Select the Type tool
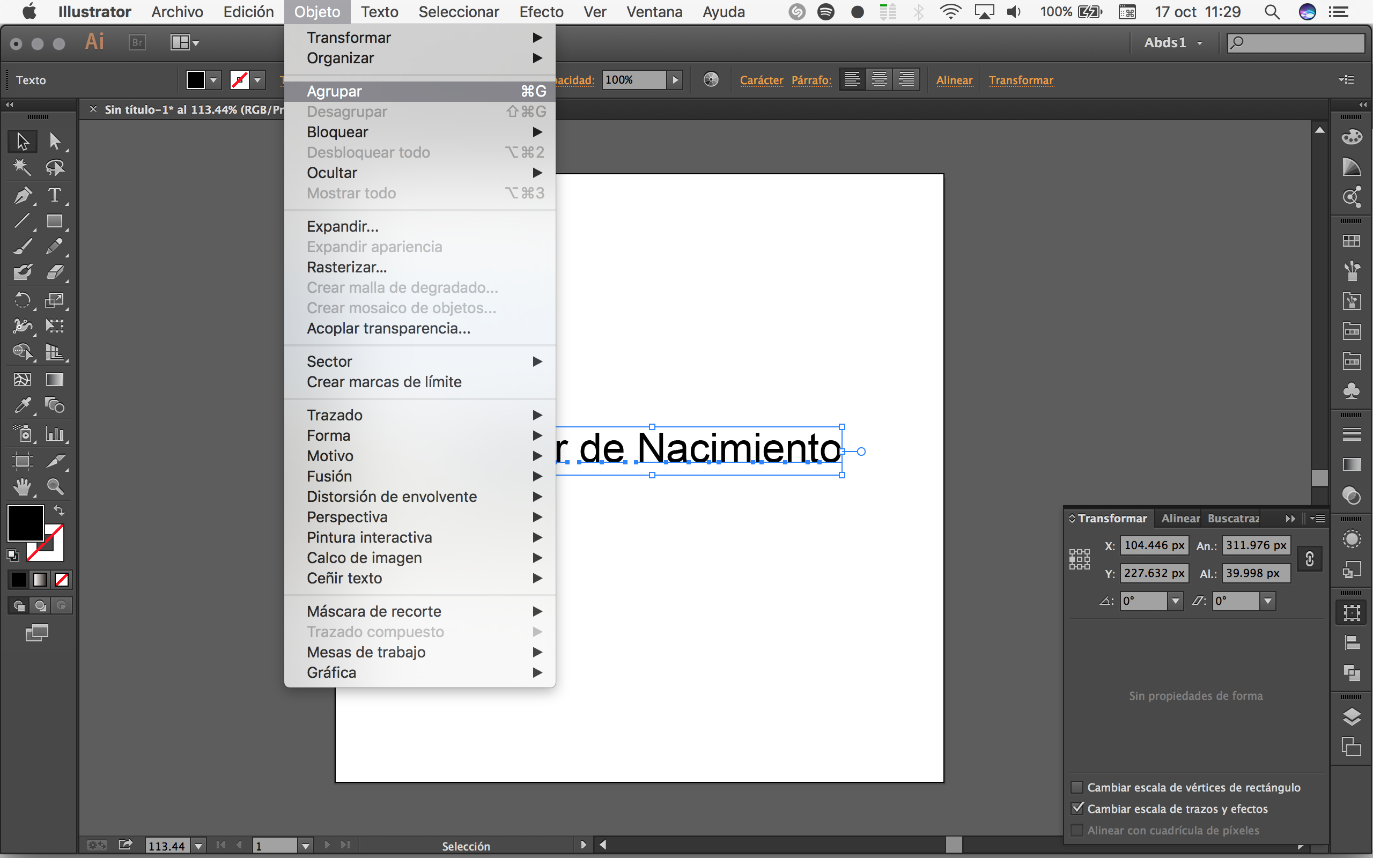The height and width of the screenshot is (858, 1373). pos(55,195)
